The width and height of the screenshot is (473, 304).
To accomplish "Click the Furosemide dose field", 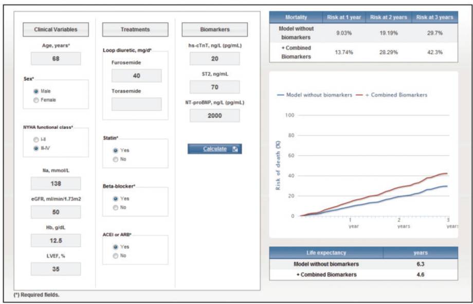I will coord(136,76).
